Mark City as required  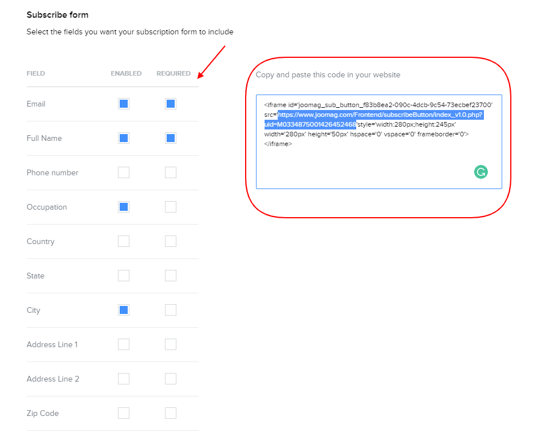pos(171,310)
